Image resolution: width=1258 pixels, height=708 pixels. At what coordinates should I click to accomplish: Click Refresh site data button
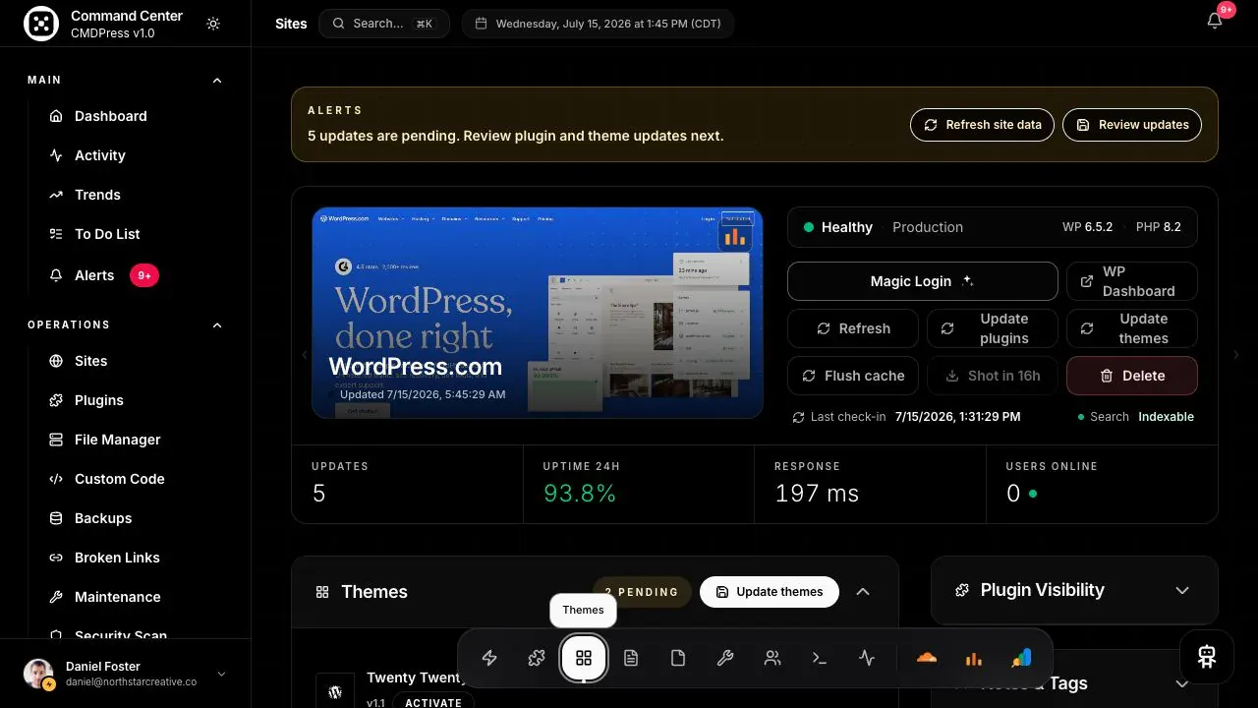(982, 125)
